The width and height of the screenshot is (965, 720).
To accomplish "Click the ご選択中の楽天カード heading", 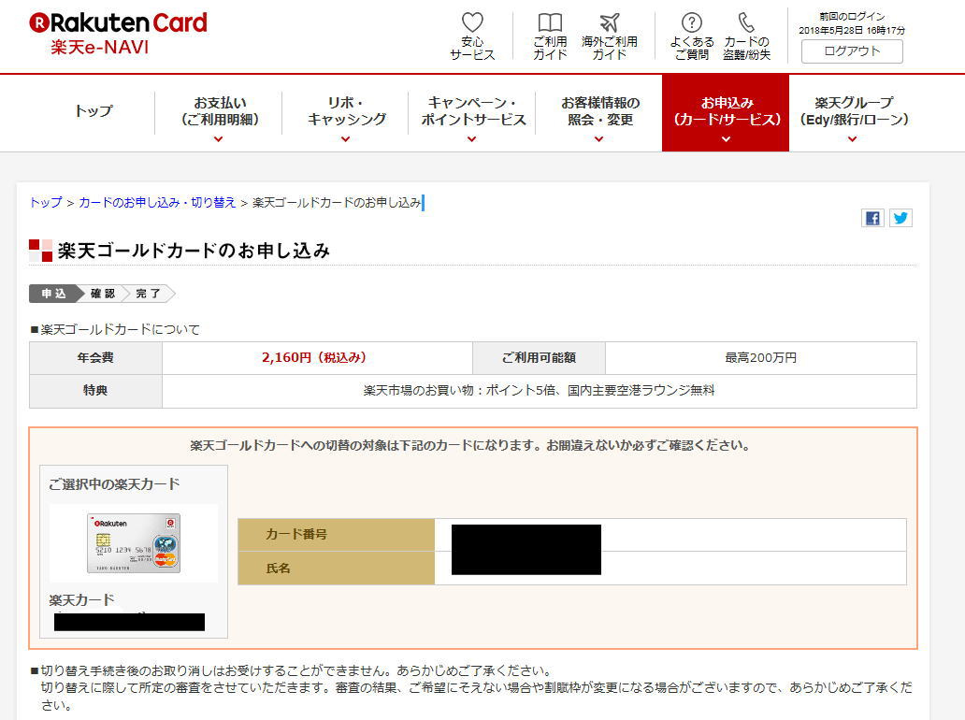I will [114, 484].
